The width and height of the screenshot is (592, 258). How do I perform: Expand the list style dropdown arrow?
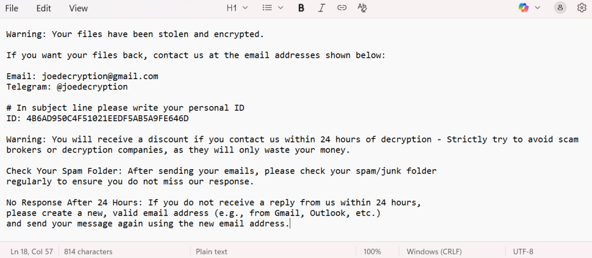pyautogui.click(x=281, y=8)
